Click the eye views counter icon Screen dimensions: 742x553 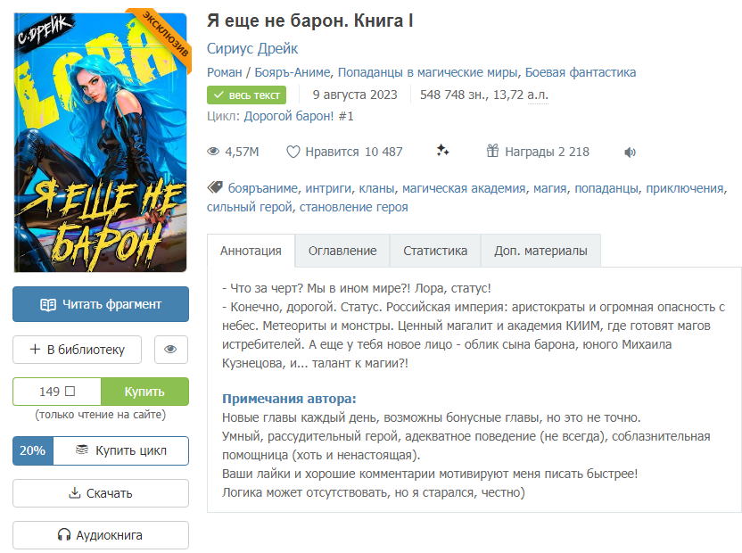tap(213, 152)
